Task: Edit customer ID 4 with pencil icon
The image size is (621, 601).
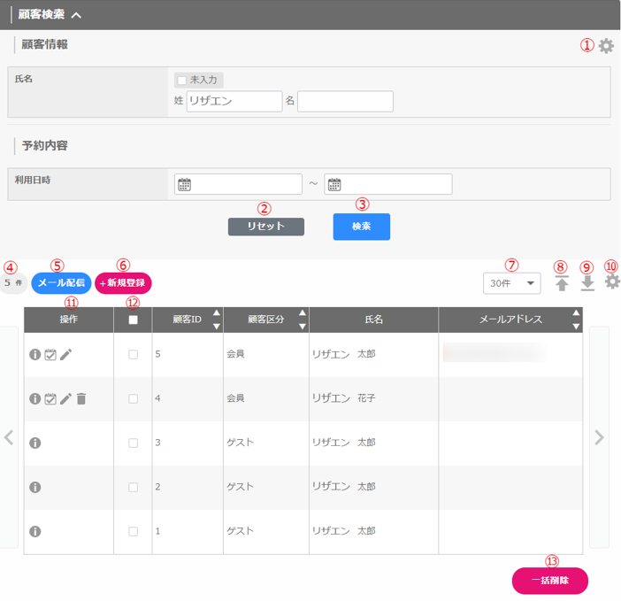Action: click(x=65, y=399)
